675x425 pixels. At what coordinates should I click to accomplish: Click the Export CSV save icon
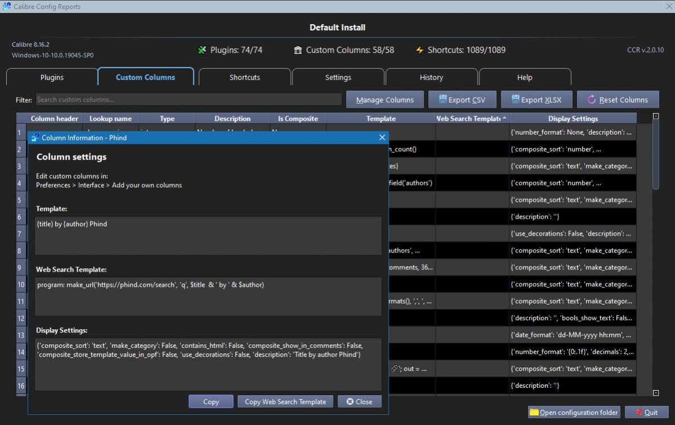pos(443,100)
